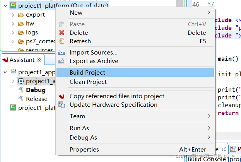The width and height of the screenshot is (241, 162).
Task: Select project1_plat entry in Assistant view
Action: coord(37,108)
